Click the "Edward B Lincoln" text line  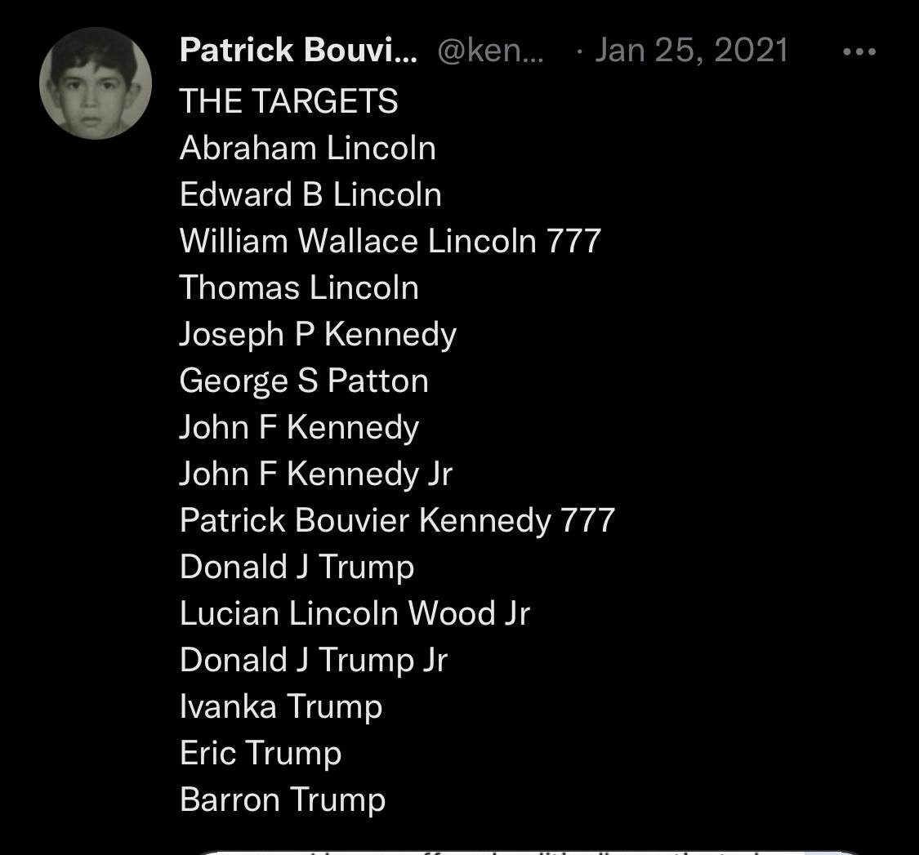tap(310, 194)
